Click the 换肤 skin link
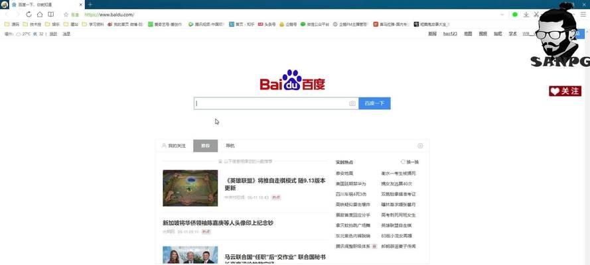Screen dimensions: 590x265 (54, 34)
